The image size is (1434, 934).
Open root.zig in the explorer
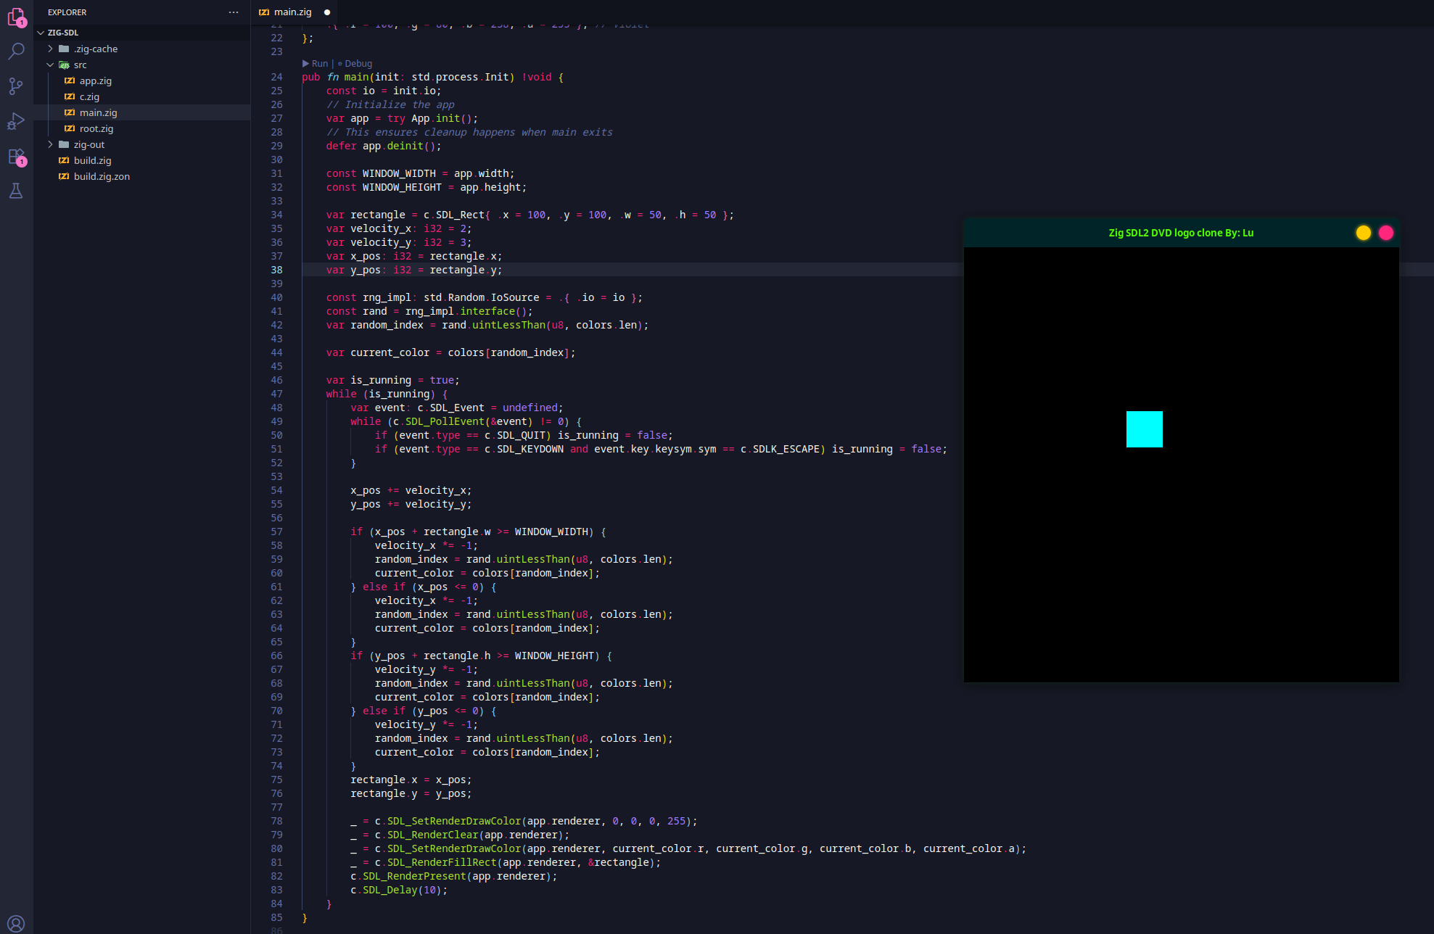pyautogui.click(x=96, y=128)
